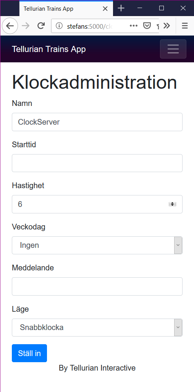Follow the Tellurian Trains App navbar brand link
This screenshot has width=194, height=392.
pyautogui.click(x=48, y=49)
